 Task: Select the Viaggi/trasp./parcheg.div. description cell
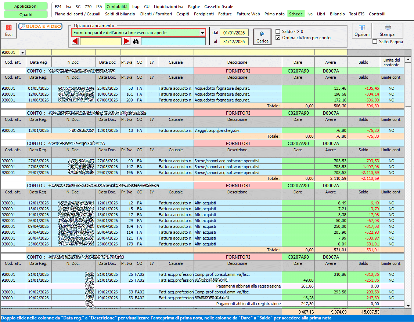tap(238, 130)
